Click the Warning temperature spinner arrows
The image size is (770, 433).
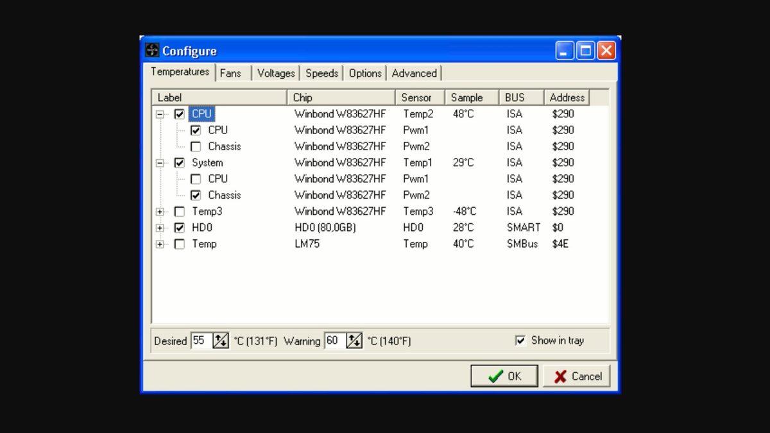pos(354,341)
